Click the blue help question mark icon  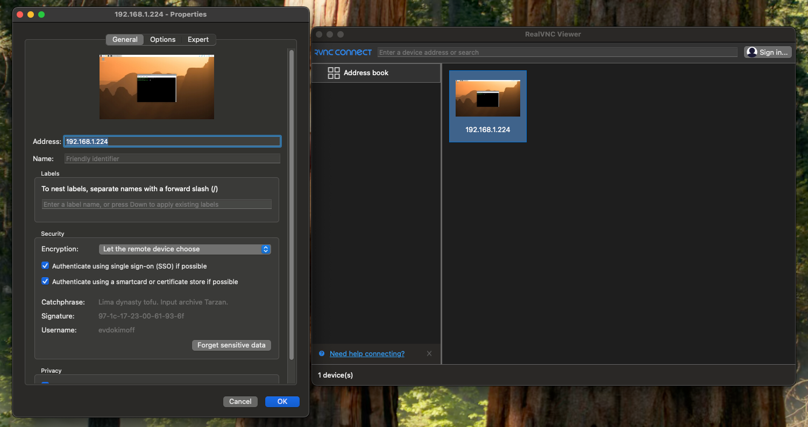[x=322, y=353]
